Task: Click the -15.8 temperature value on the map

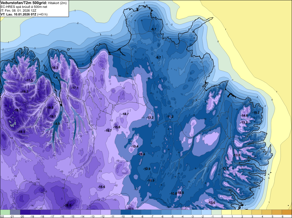Action: pyautogui.click(x=117, y=127)
